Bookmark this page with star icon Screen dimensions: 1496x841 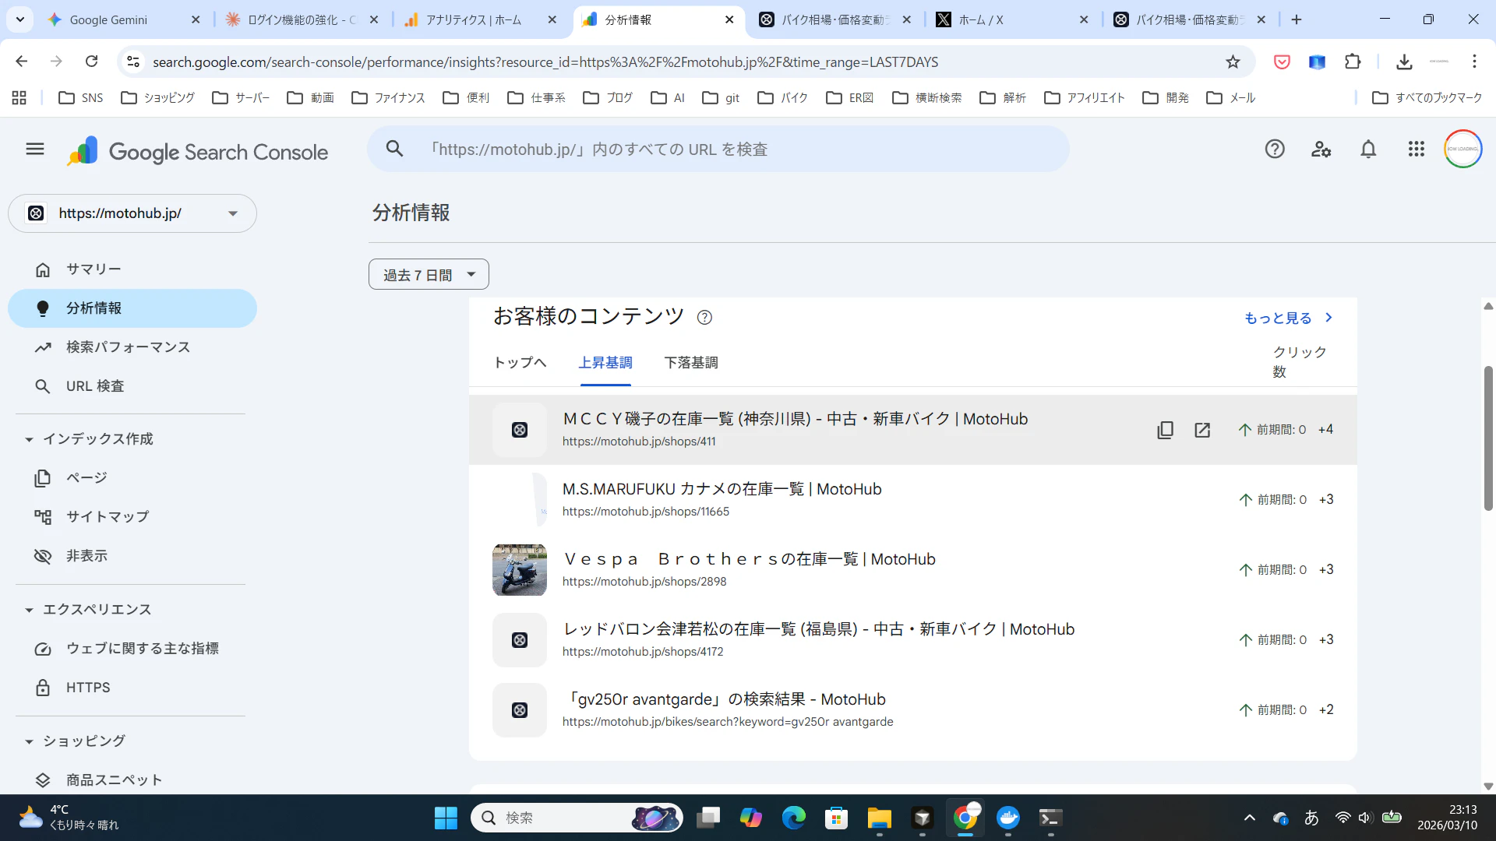1233,62
